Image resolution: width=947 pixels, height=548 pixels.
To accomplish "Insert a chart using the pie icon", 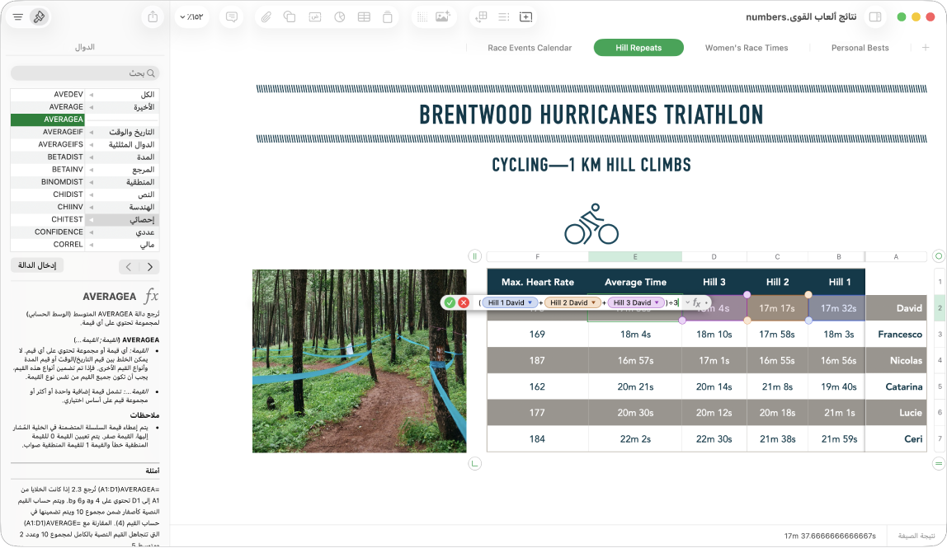I will (339, 17).
